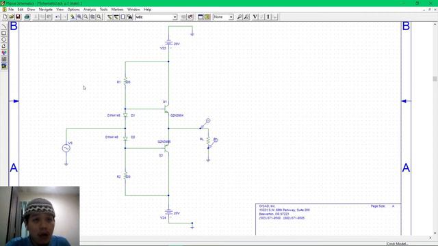Click the Current Marker icon
Image resolution: width=438 pixels, height=246 pixels.
pos(246,17)
